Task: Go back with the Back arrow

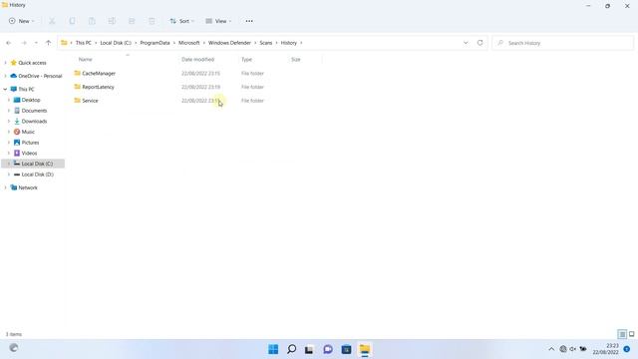Action: [9, 43]
